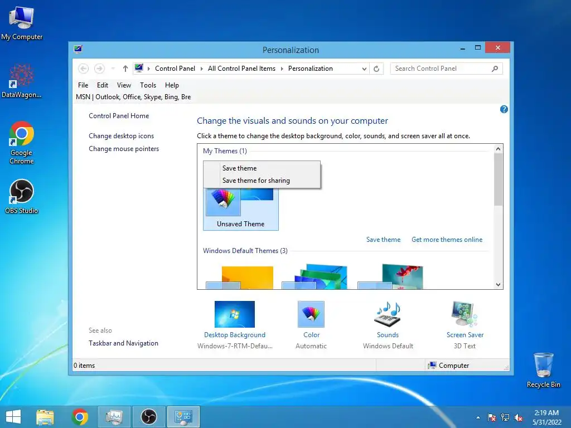Click the All Control Panel Items breadcrumb
Image resolution: width=571 pixels, height=428 pixels.
pos(241,69)
